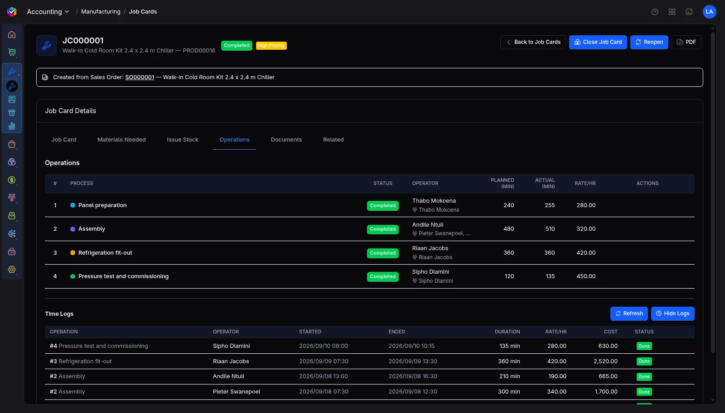Expand the Accounting module dropdown
Viewport: 725px width, 413px height.
click(48, 12)
